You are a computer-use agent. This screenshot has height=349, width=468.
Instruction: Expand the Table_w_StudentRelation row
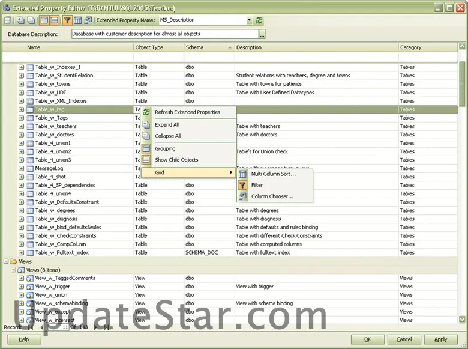point(21,76)
